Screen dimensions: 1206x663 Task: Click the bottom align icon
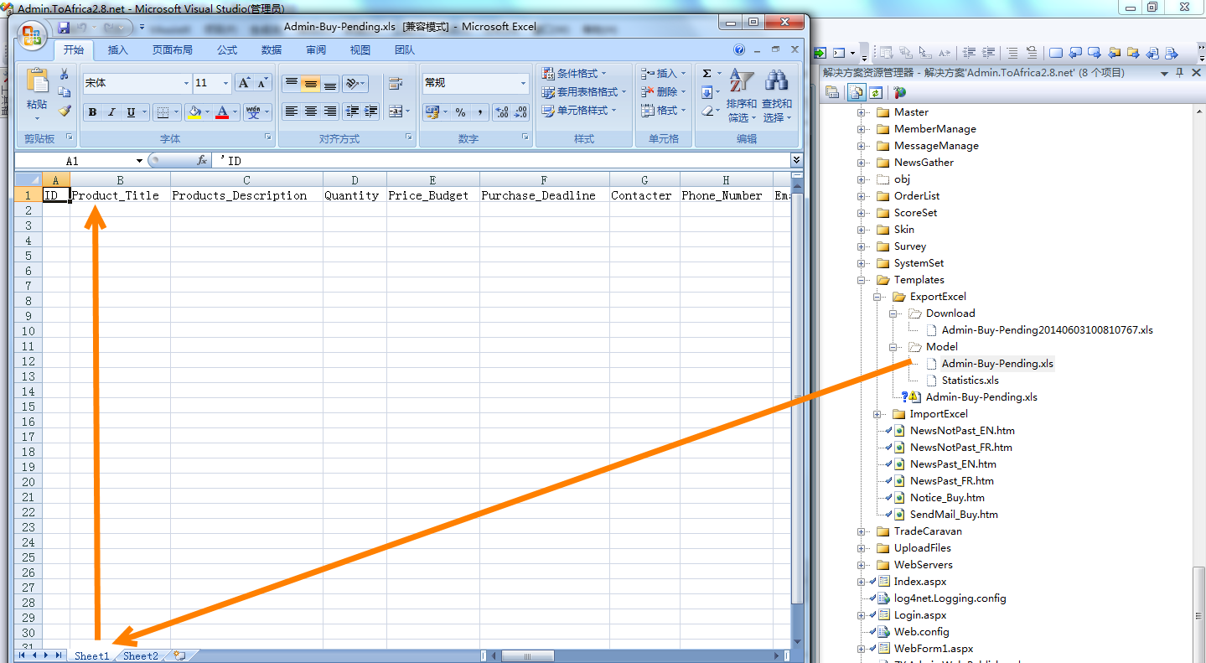tap(330, 83)
